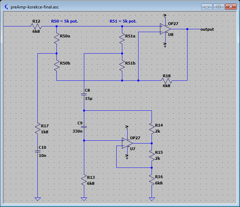Click the 'output' net label
The height and width of the screenshot is (207, 240).
pyautogui.click(x=207, y=29)
